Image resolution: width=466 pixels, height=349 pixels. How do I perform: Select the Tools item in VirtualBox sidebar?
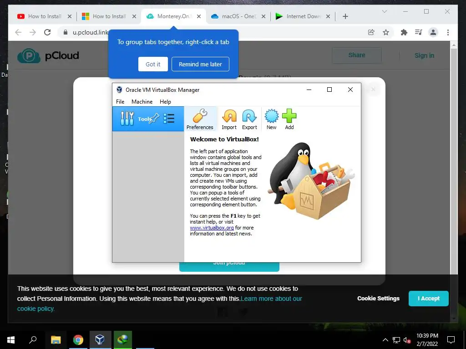[x=148, y=119]
